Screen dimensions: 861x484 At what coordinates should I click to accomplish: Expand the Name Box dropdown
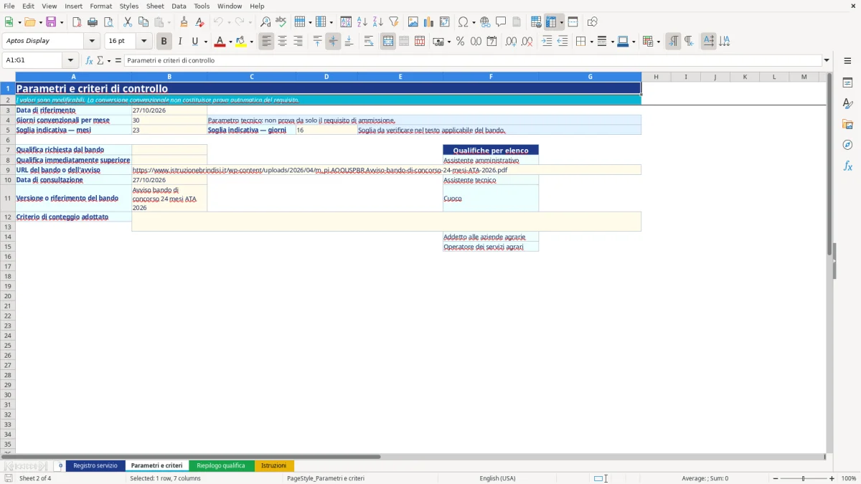click(70, 60)
